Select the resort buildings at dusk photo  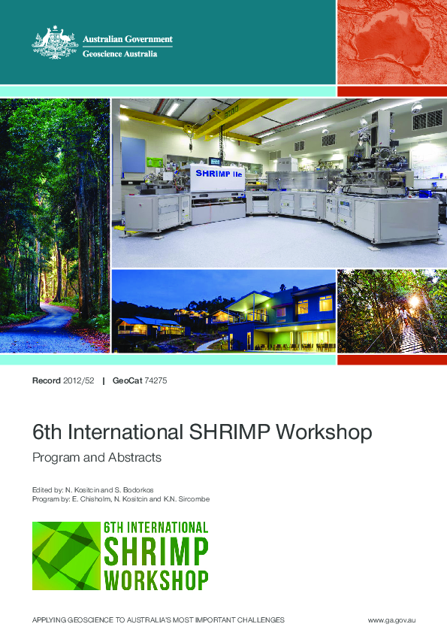pyautogui.click(x=224, y=311)
